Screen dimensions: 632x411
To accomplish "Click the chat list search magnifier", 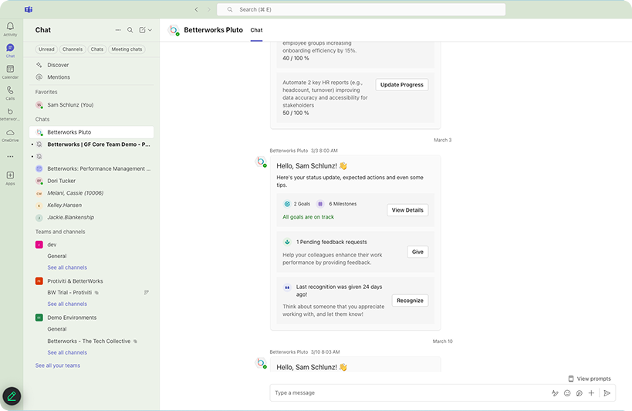I will 130,30.
